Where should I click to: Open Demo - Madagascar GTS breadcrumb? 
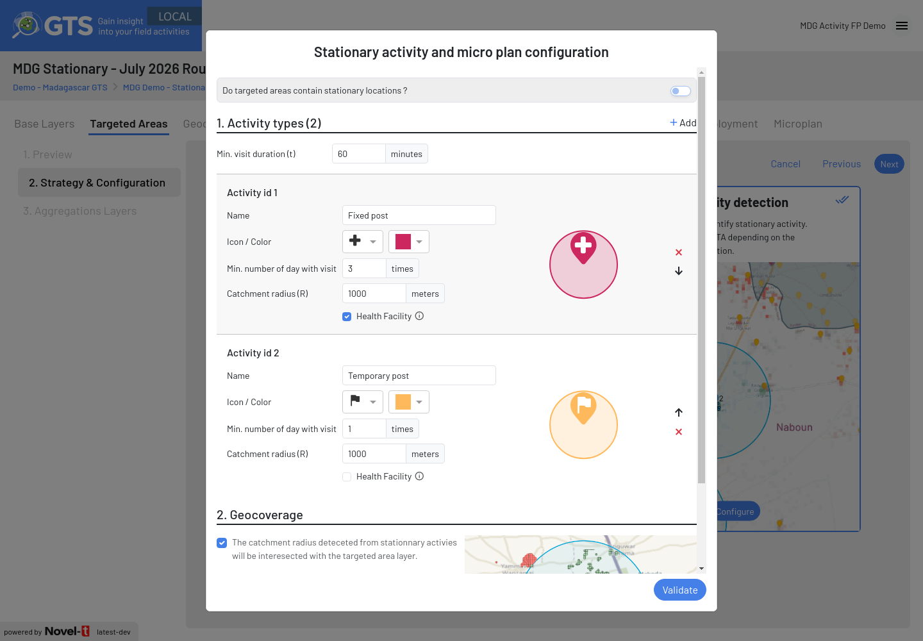coord(60,88)
